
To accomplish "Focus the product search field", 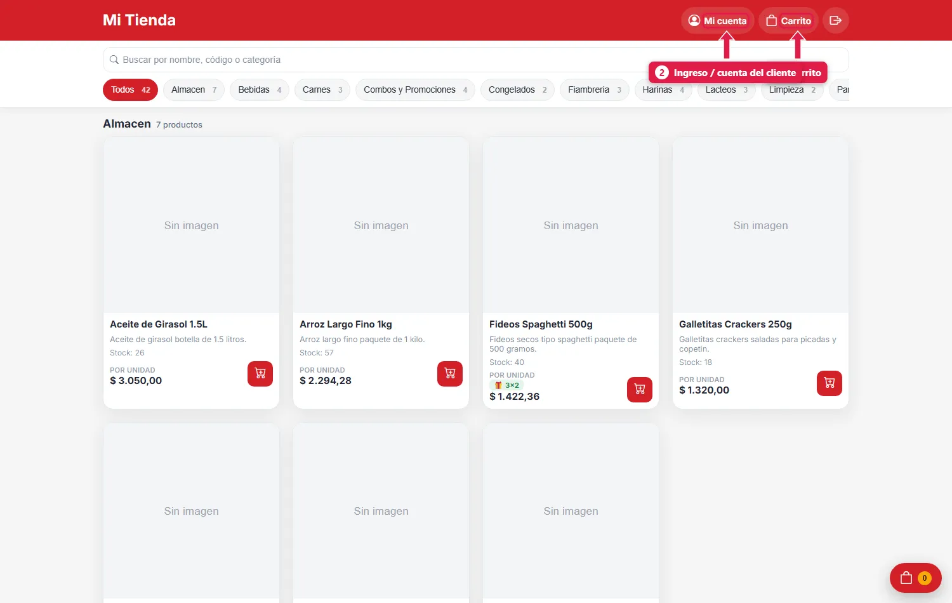I will click(476, 60).
